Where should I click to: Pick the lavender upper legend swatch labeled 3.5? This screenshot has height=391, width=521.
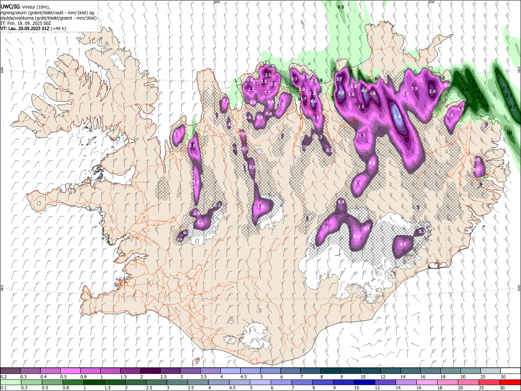[210, 371]
